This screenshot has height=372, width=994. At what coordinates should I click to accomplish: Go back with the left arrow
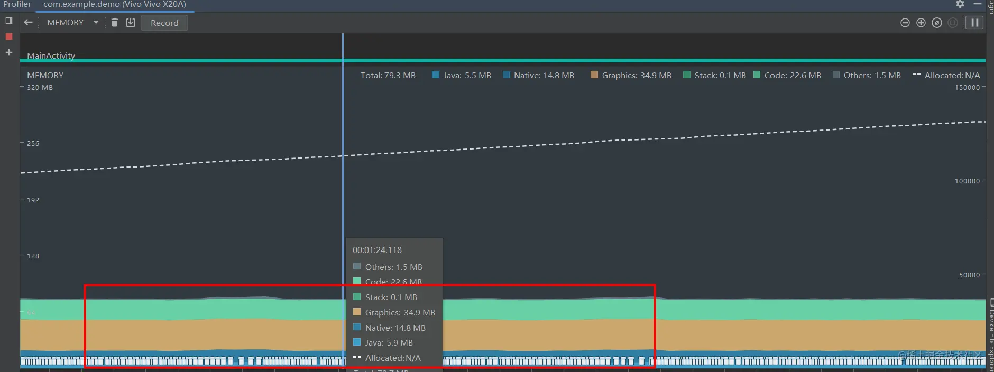29,22
